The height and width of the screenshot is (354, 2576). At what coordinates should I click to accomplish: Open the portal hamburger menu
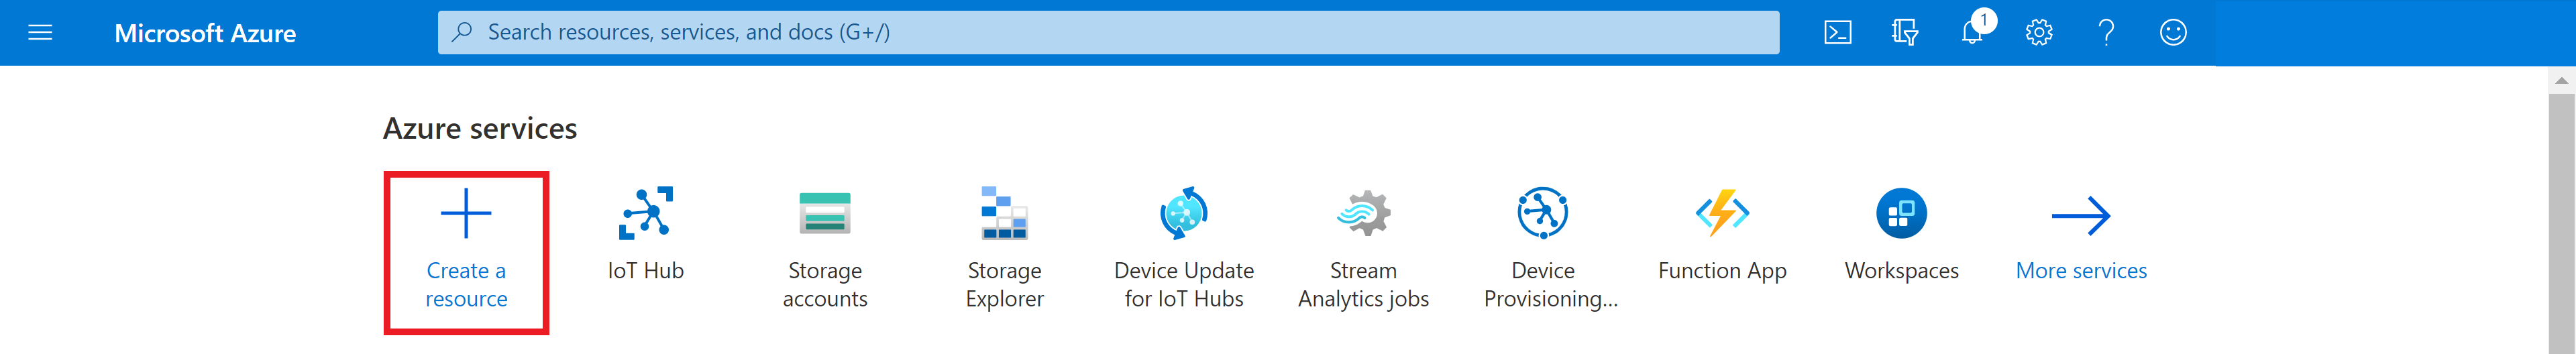point(40,33)
